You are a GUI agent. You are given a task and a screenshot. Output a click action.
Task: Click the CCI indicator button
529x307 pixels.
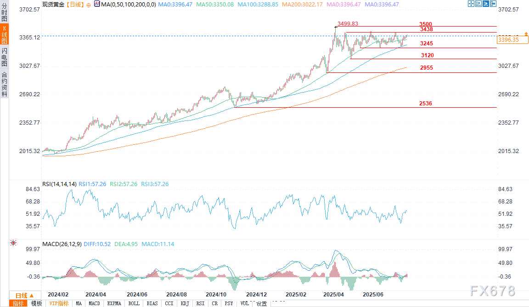coord(169,303)
